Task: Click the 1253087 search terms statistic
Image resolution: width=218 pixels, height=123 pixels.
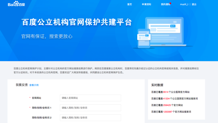Action: (x=171, y=112)
